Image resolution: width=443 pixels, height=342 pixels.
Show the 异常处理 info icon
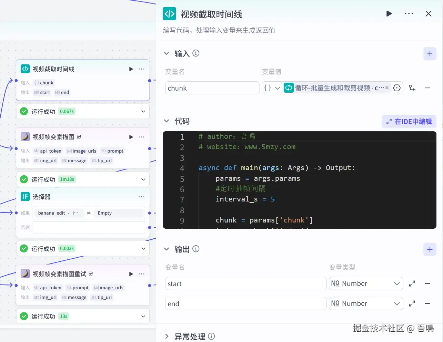coord(212,336)
